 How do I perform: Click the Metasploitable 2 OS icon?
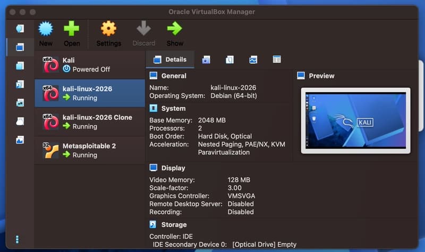pos(50,151)
